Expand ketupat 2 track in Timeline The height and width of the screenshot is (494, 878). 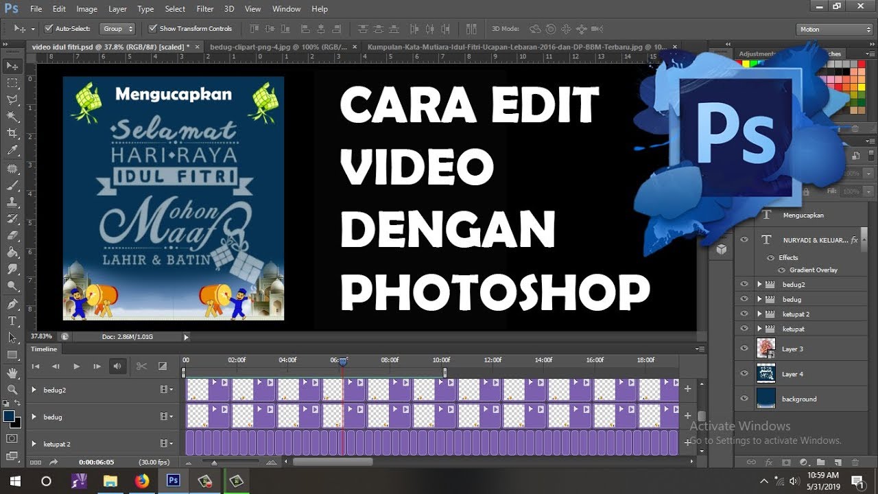pos(34,444)
